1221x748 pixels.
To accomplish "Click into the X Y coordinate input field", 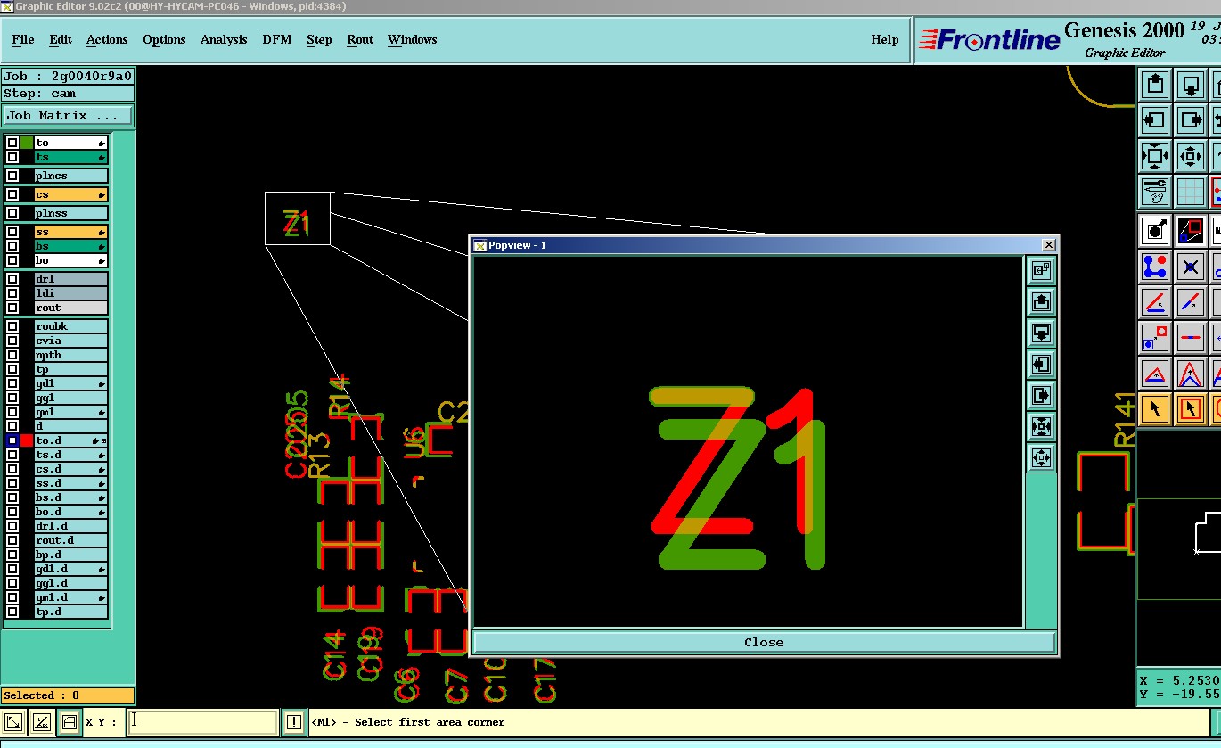I will pos(202,722).
